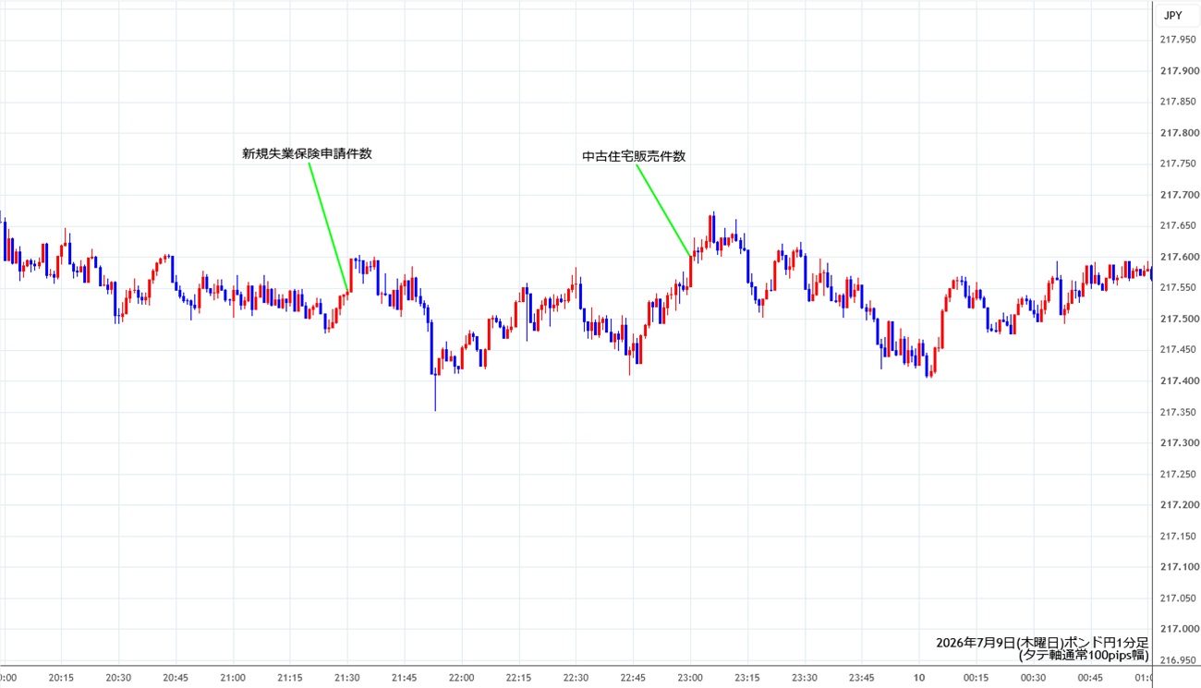Click the 21:00 time axis label
The height and width of the screenshot is (688, 1201).
[233, 677]
